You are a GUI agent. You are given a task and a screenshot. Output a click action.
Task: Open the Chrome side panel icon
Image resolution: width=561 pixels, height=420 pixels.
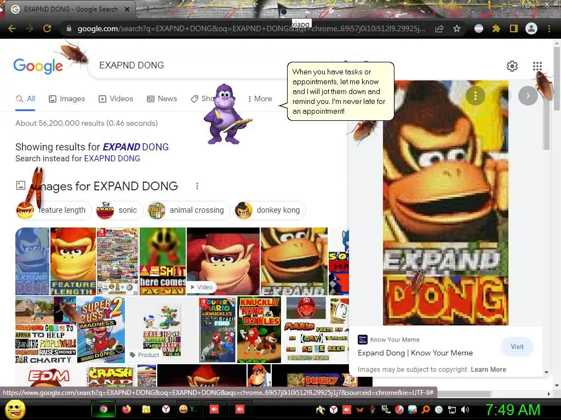[514, 28]
